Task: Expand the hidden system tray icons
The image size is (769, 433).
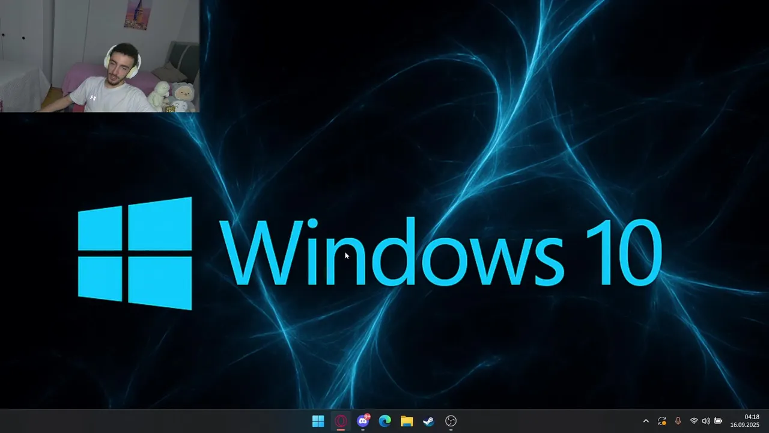Action: pyautogui.click(x=646, y=421)
